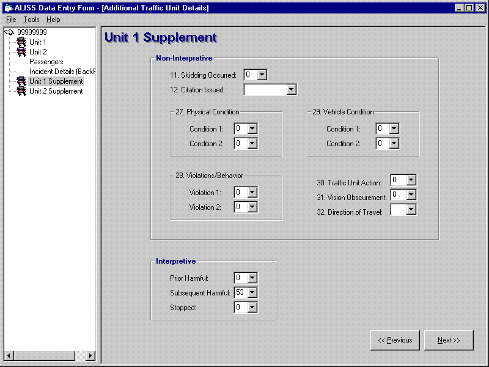Select Unit 2 Supplement tree item

56,91
